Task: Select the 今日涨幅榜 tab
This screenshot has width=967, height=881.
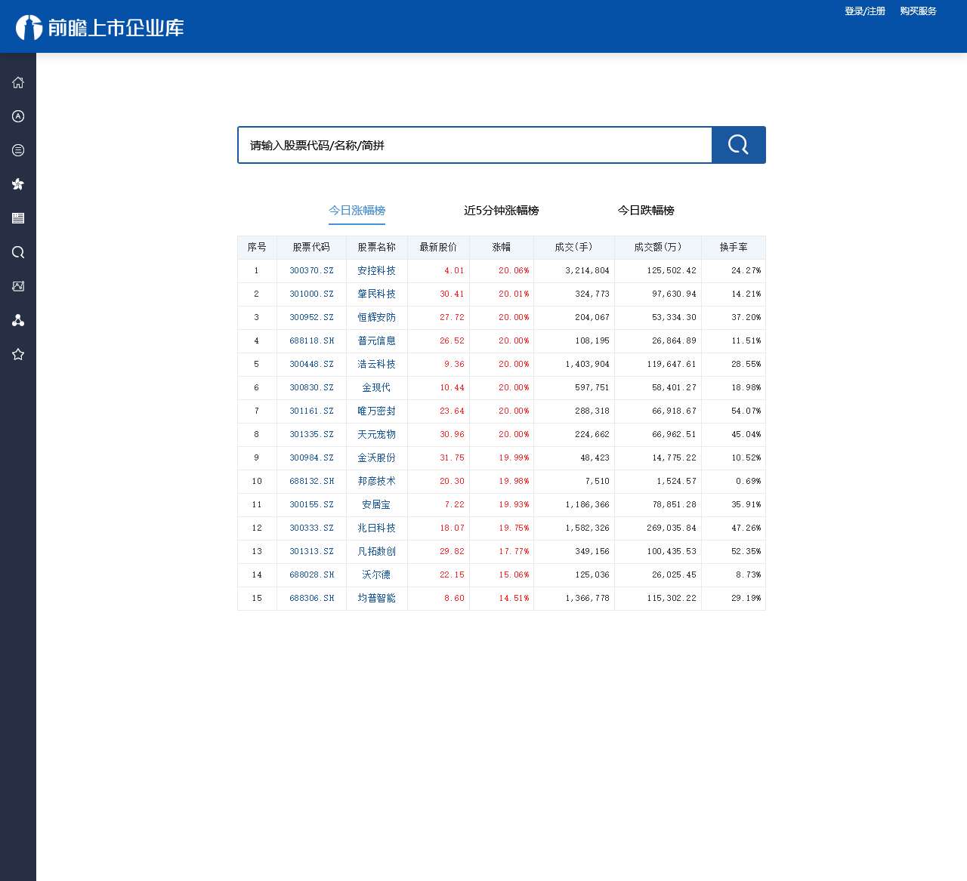Action: tap(357, 211)
